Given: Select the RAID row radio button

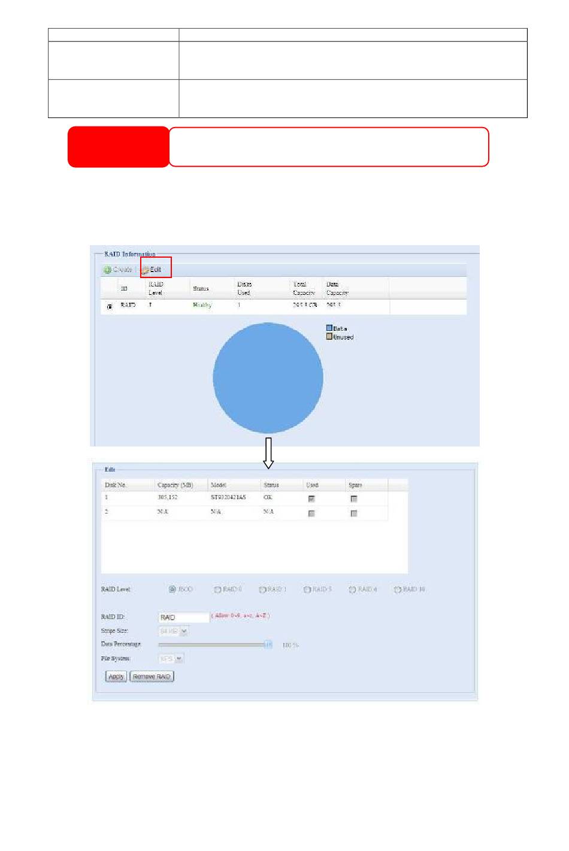Looking at the screenshot, I should coord(109,306).
